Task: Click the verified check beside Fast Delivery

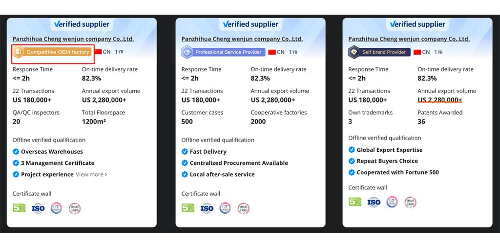Action: pyautogui.click(x=185, y=152)
